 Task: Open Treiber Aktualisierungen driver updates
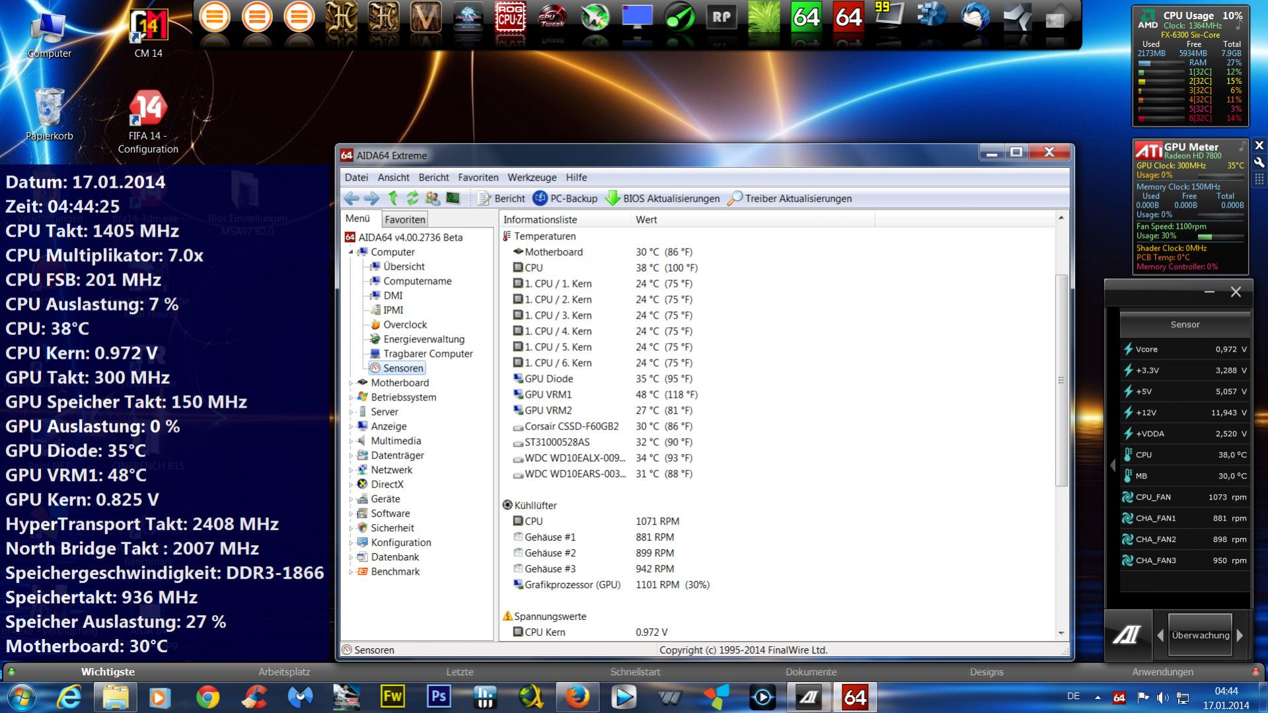[x=790, y=198]
